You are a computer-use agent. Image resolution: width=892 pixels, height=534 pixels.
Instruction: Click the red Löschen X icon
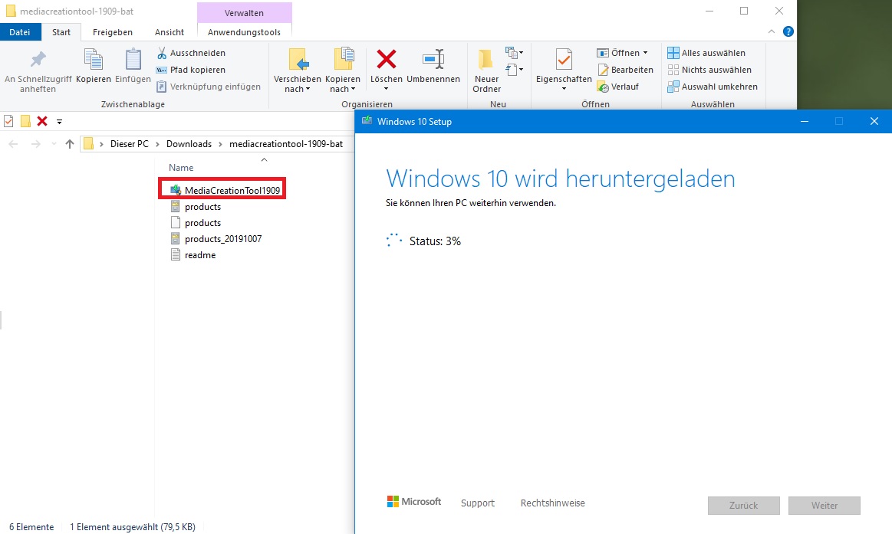387,60
